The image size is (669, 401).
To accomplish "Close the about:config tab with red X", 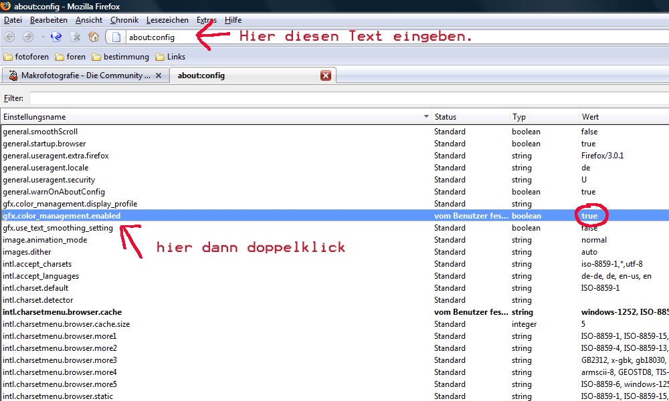I will [326, 76].
